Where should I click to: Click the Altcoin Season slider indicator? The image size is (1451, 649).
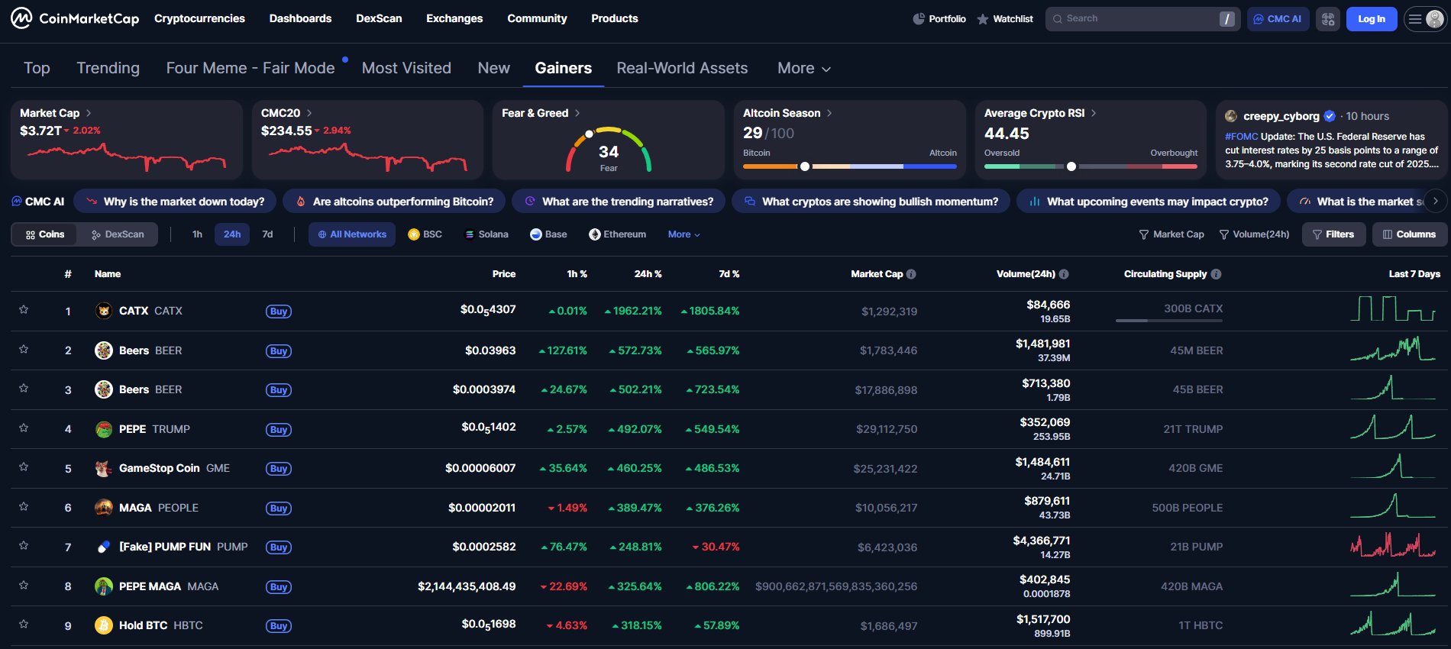pos(804,166)
